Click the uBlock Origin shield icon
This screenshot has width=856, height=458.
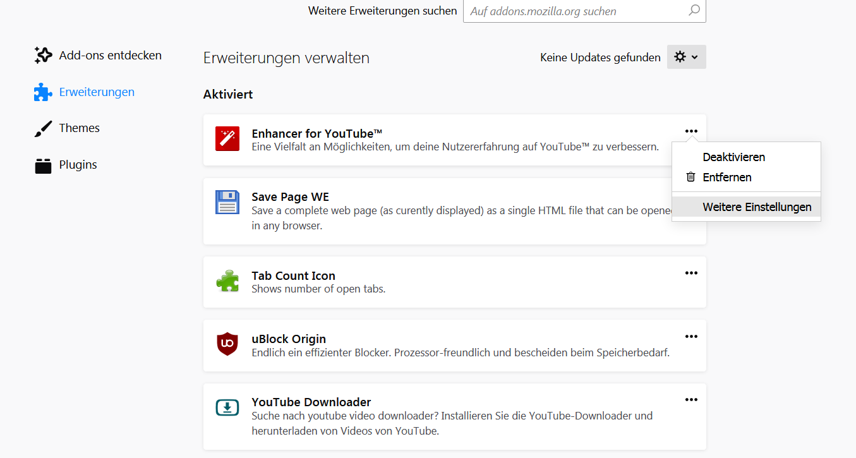point(227,344)
